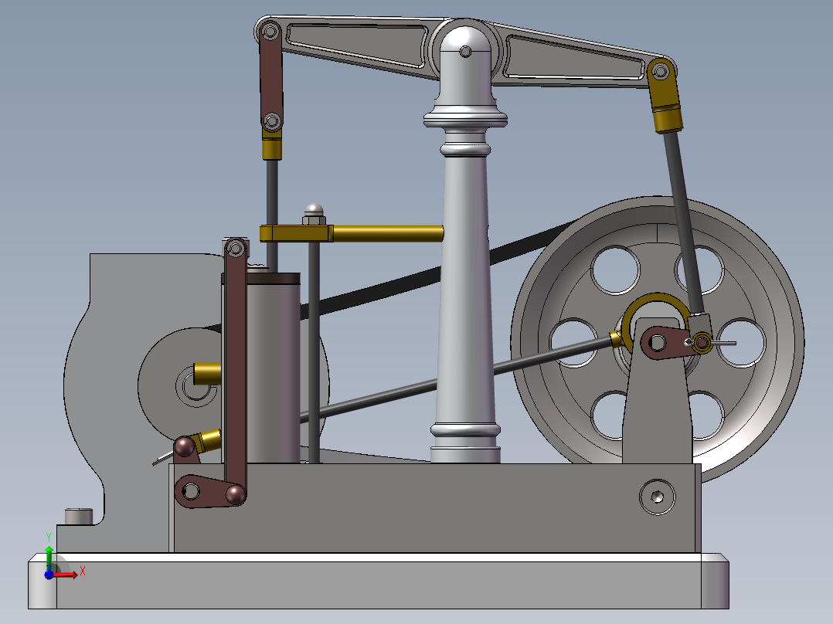Select the small cylindrical boss at the housing foot
This screenshot has width=833, height=624.
pyautogui.click(x=79, y=516)
